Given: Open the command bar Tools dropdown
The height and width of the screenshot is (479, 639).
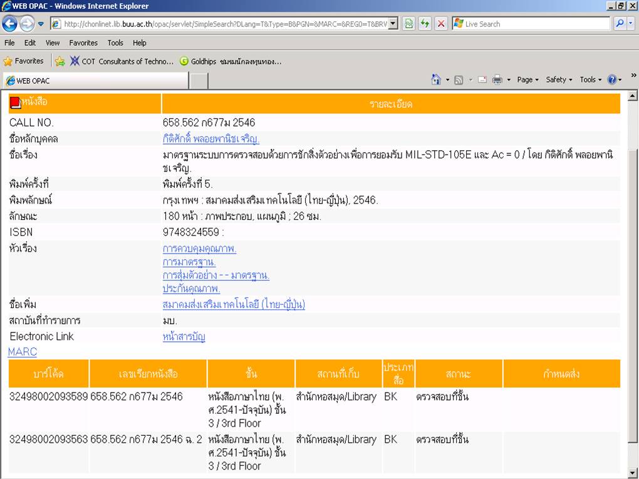Looking at the screenshot, I should 591,80.
